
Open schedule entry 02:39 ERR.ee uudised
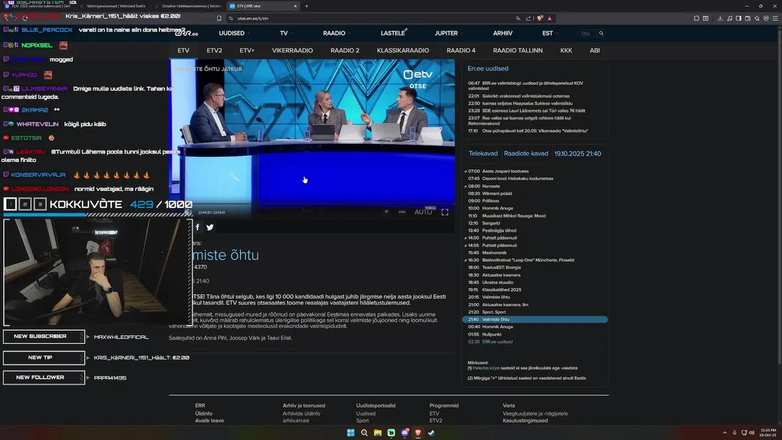pyautogui.click(x=491, y=342)
